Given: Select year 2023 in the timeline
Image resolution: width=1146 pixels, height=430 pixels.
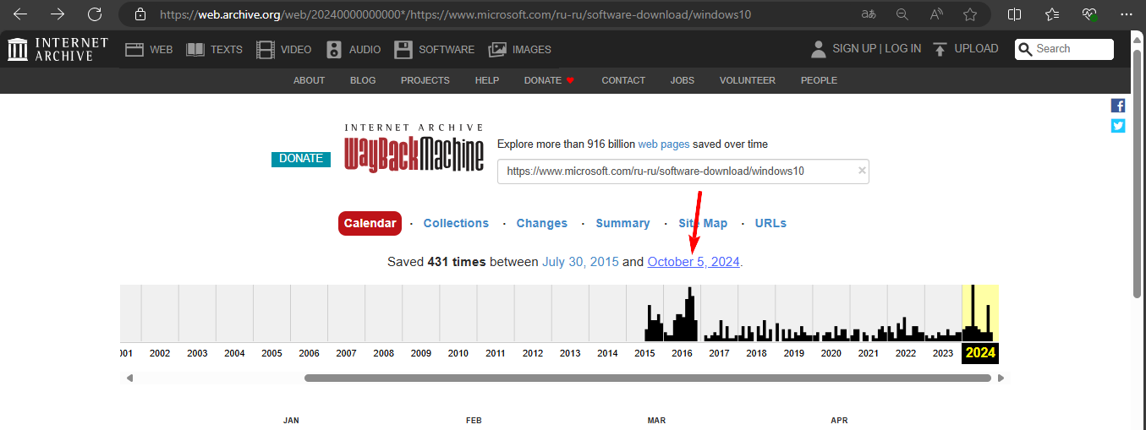Looking at the screenshot, I should tap(942, 353).
